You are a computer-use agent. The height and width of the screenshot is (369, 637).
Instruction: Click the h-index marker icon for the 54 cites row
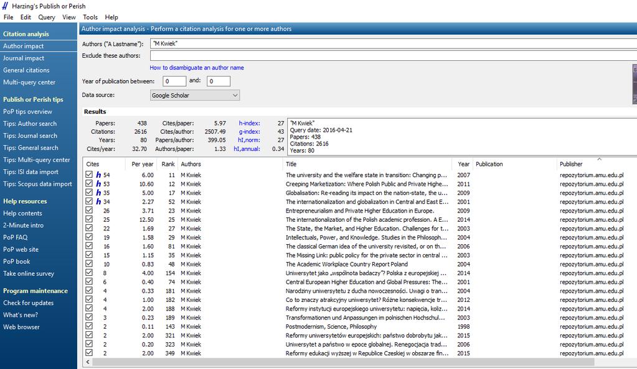click(98, 175)
